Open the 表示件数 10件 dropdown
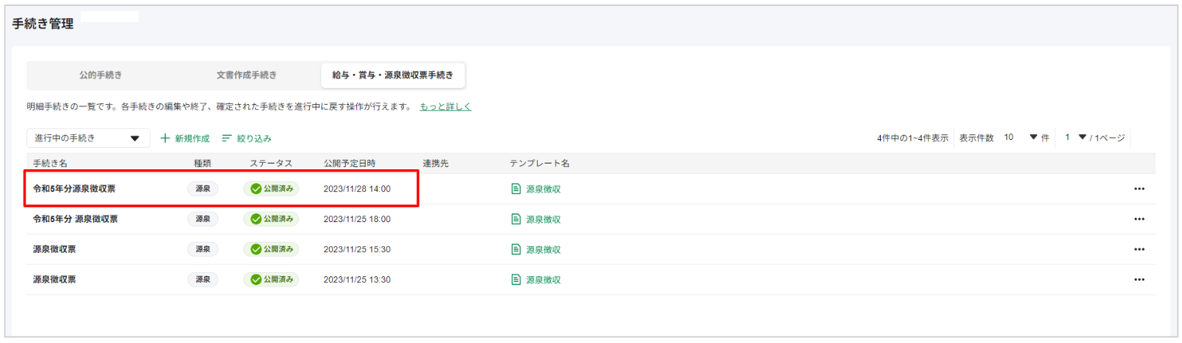 pyautogui.click(x=1020, y=137)
